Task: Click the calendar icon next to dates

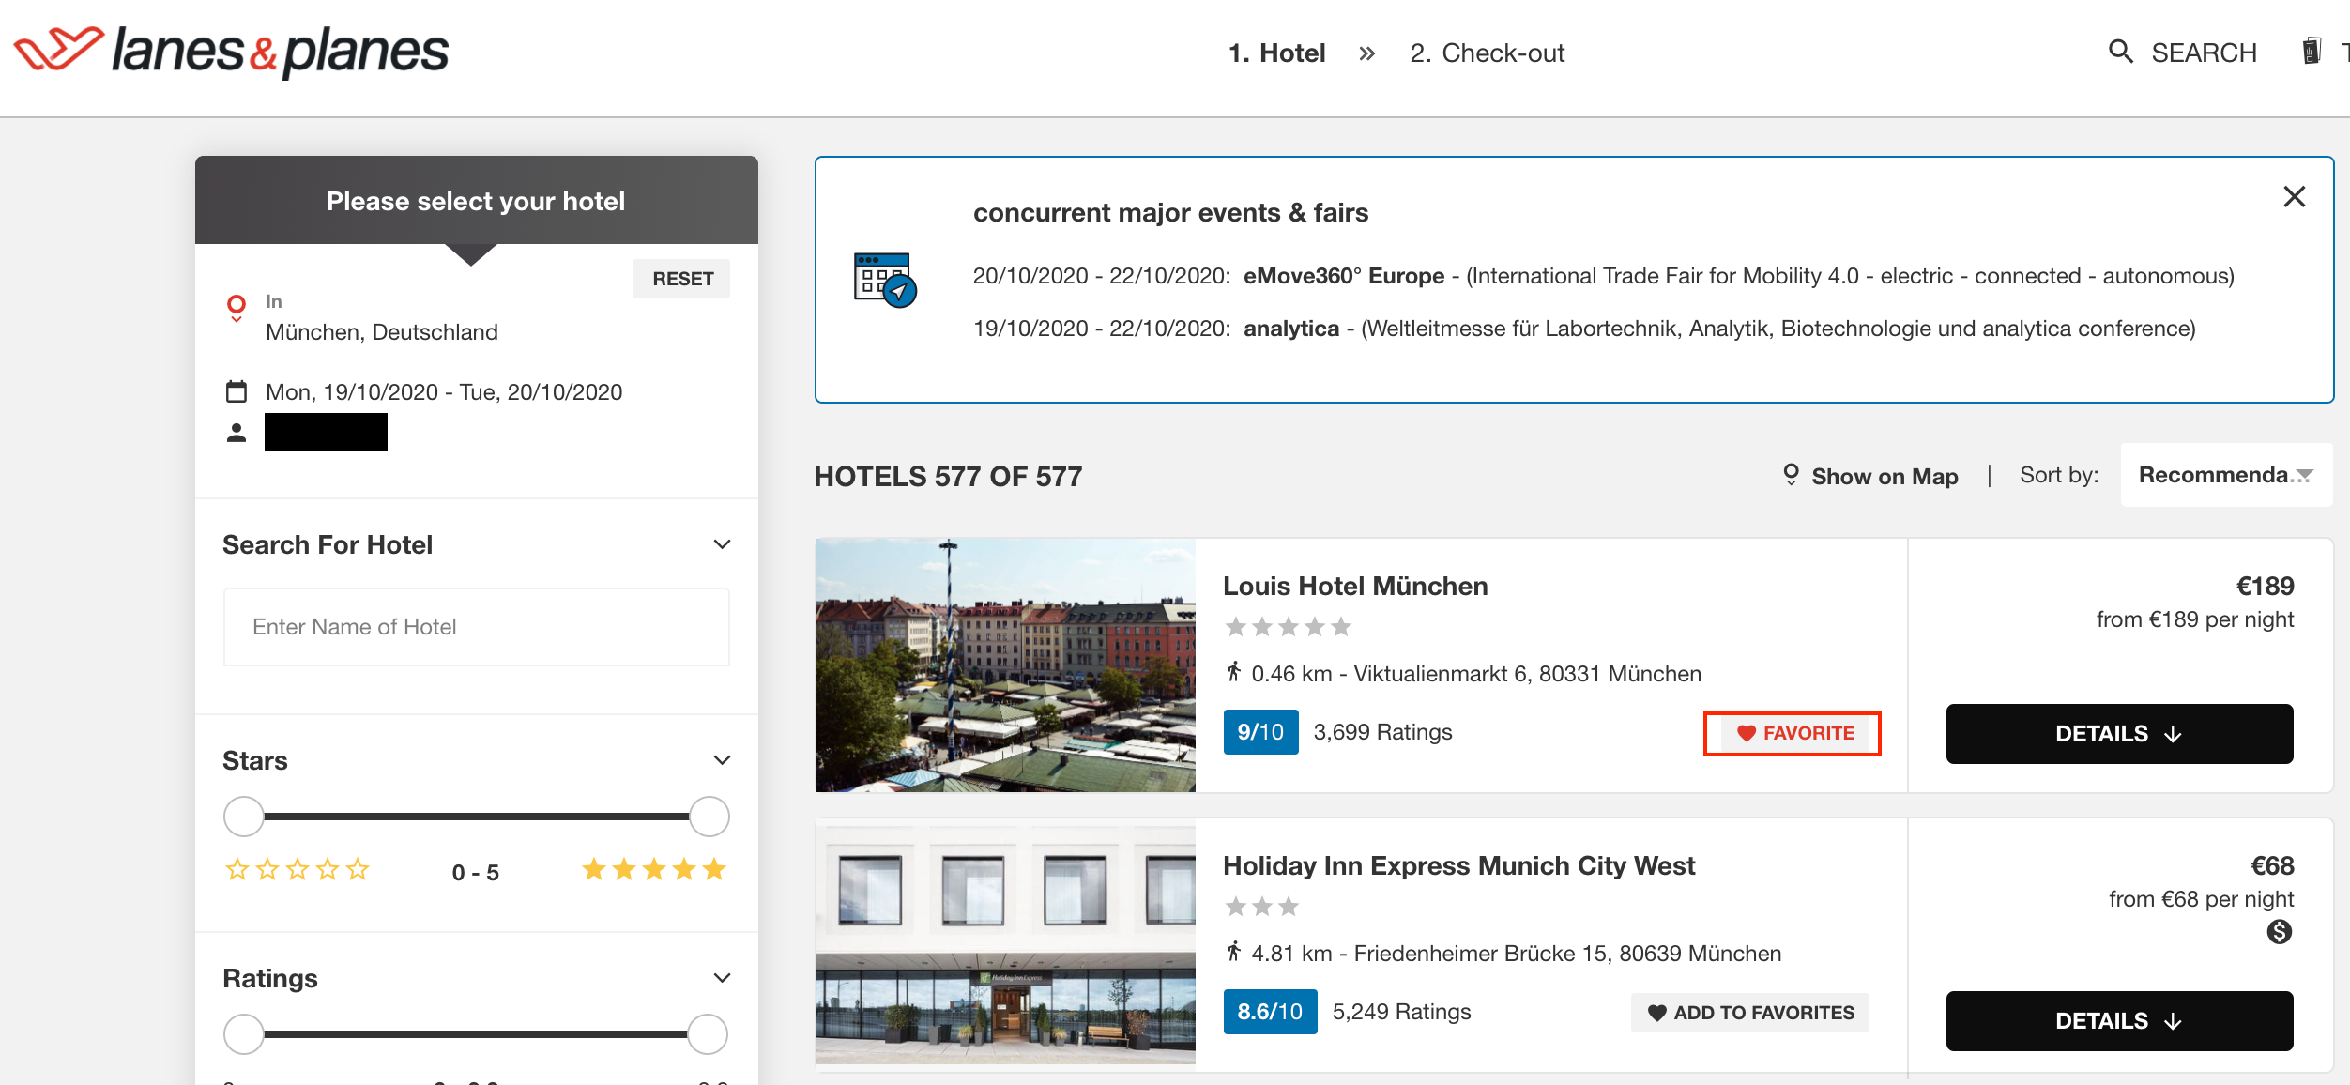Action: tap(237, 391)
